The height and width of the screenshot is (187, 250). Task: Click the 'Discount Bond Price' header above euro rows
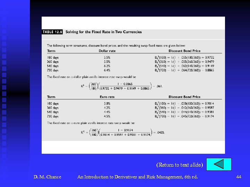[184, 97]
